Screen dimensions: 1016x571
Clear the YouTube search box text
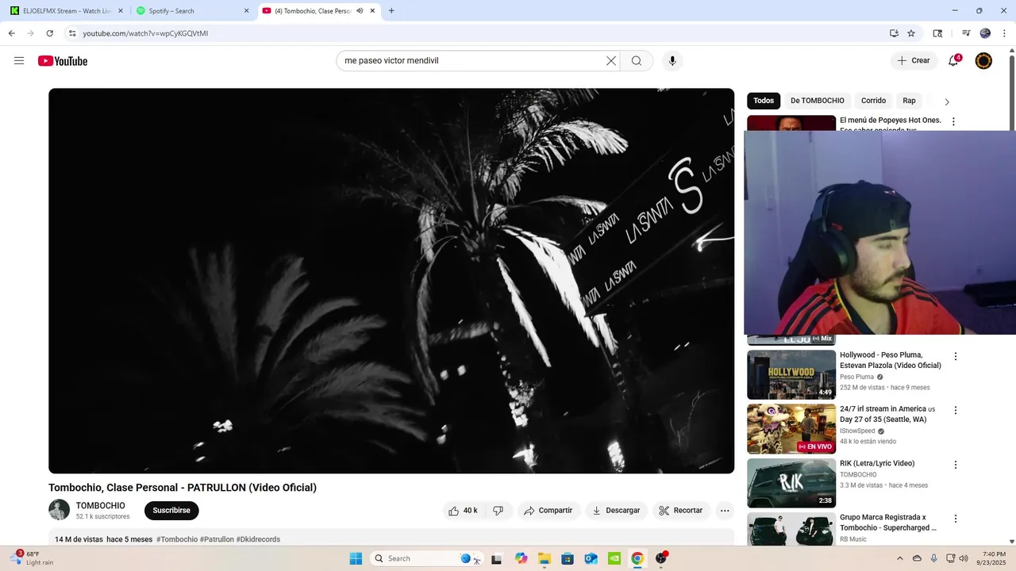[x=611, y=61]
